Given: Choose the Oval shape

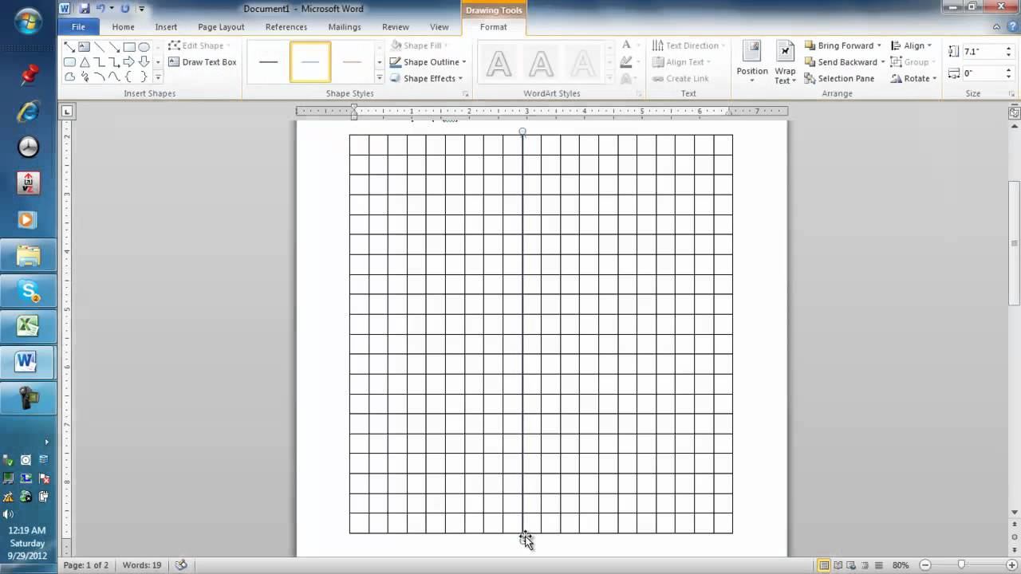Looking at the screenshot, I should pyautogui.click(x=144, y=47).
